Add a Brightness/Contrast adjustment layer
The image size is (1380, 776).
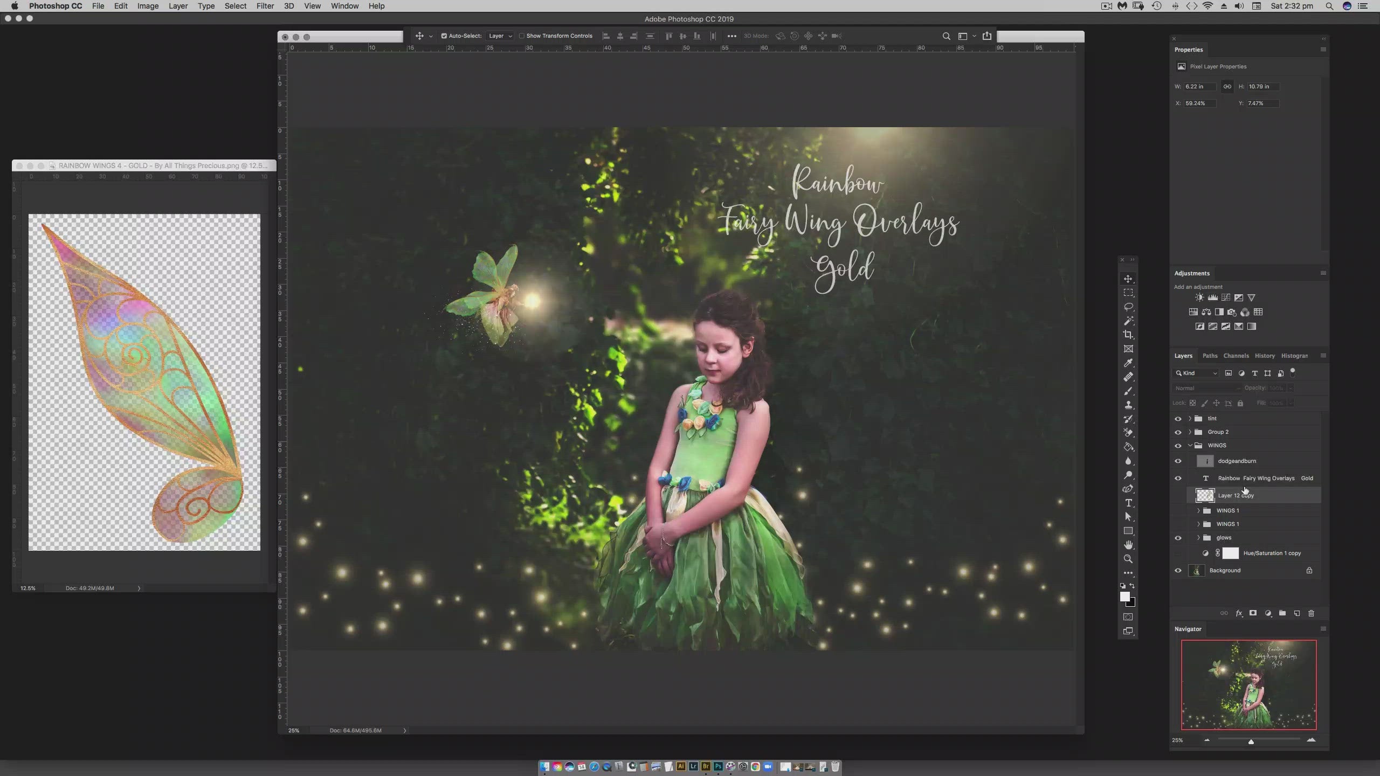(x=1199, y=297)
